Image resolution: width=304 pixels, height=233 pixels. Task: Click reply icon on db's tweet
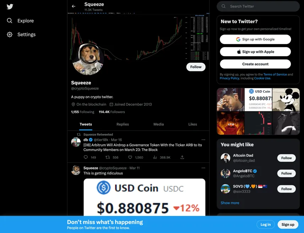click(86, 157)
